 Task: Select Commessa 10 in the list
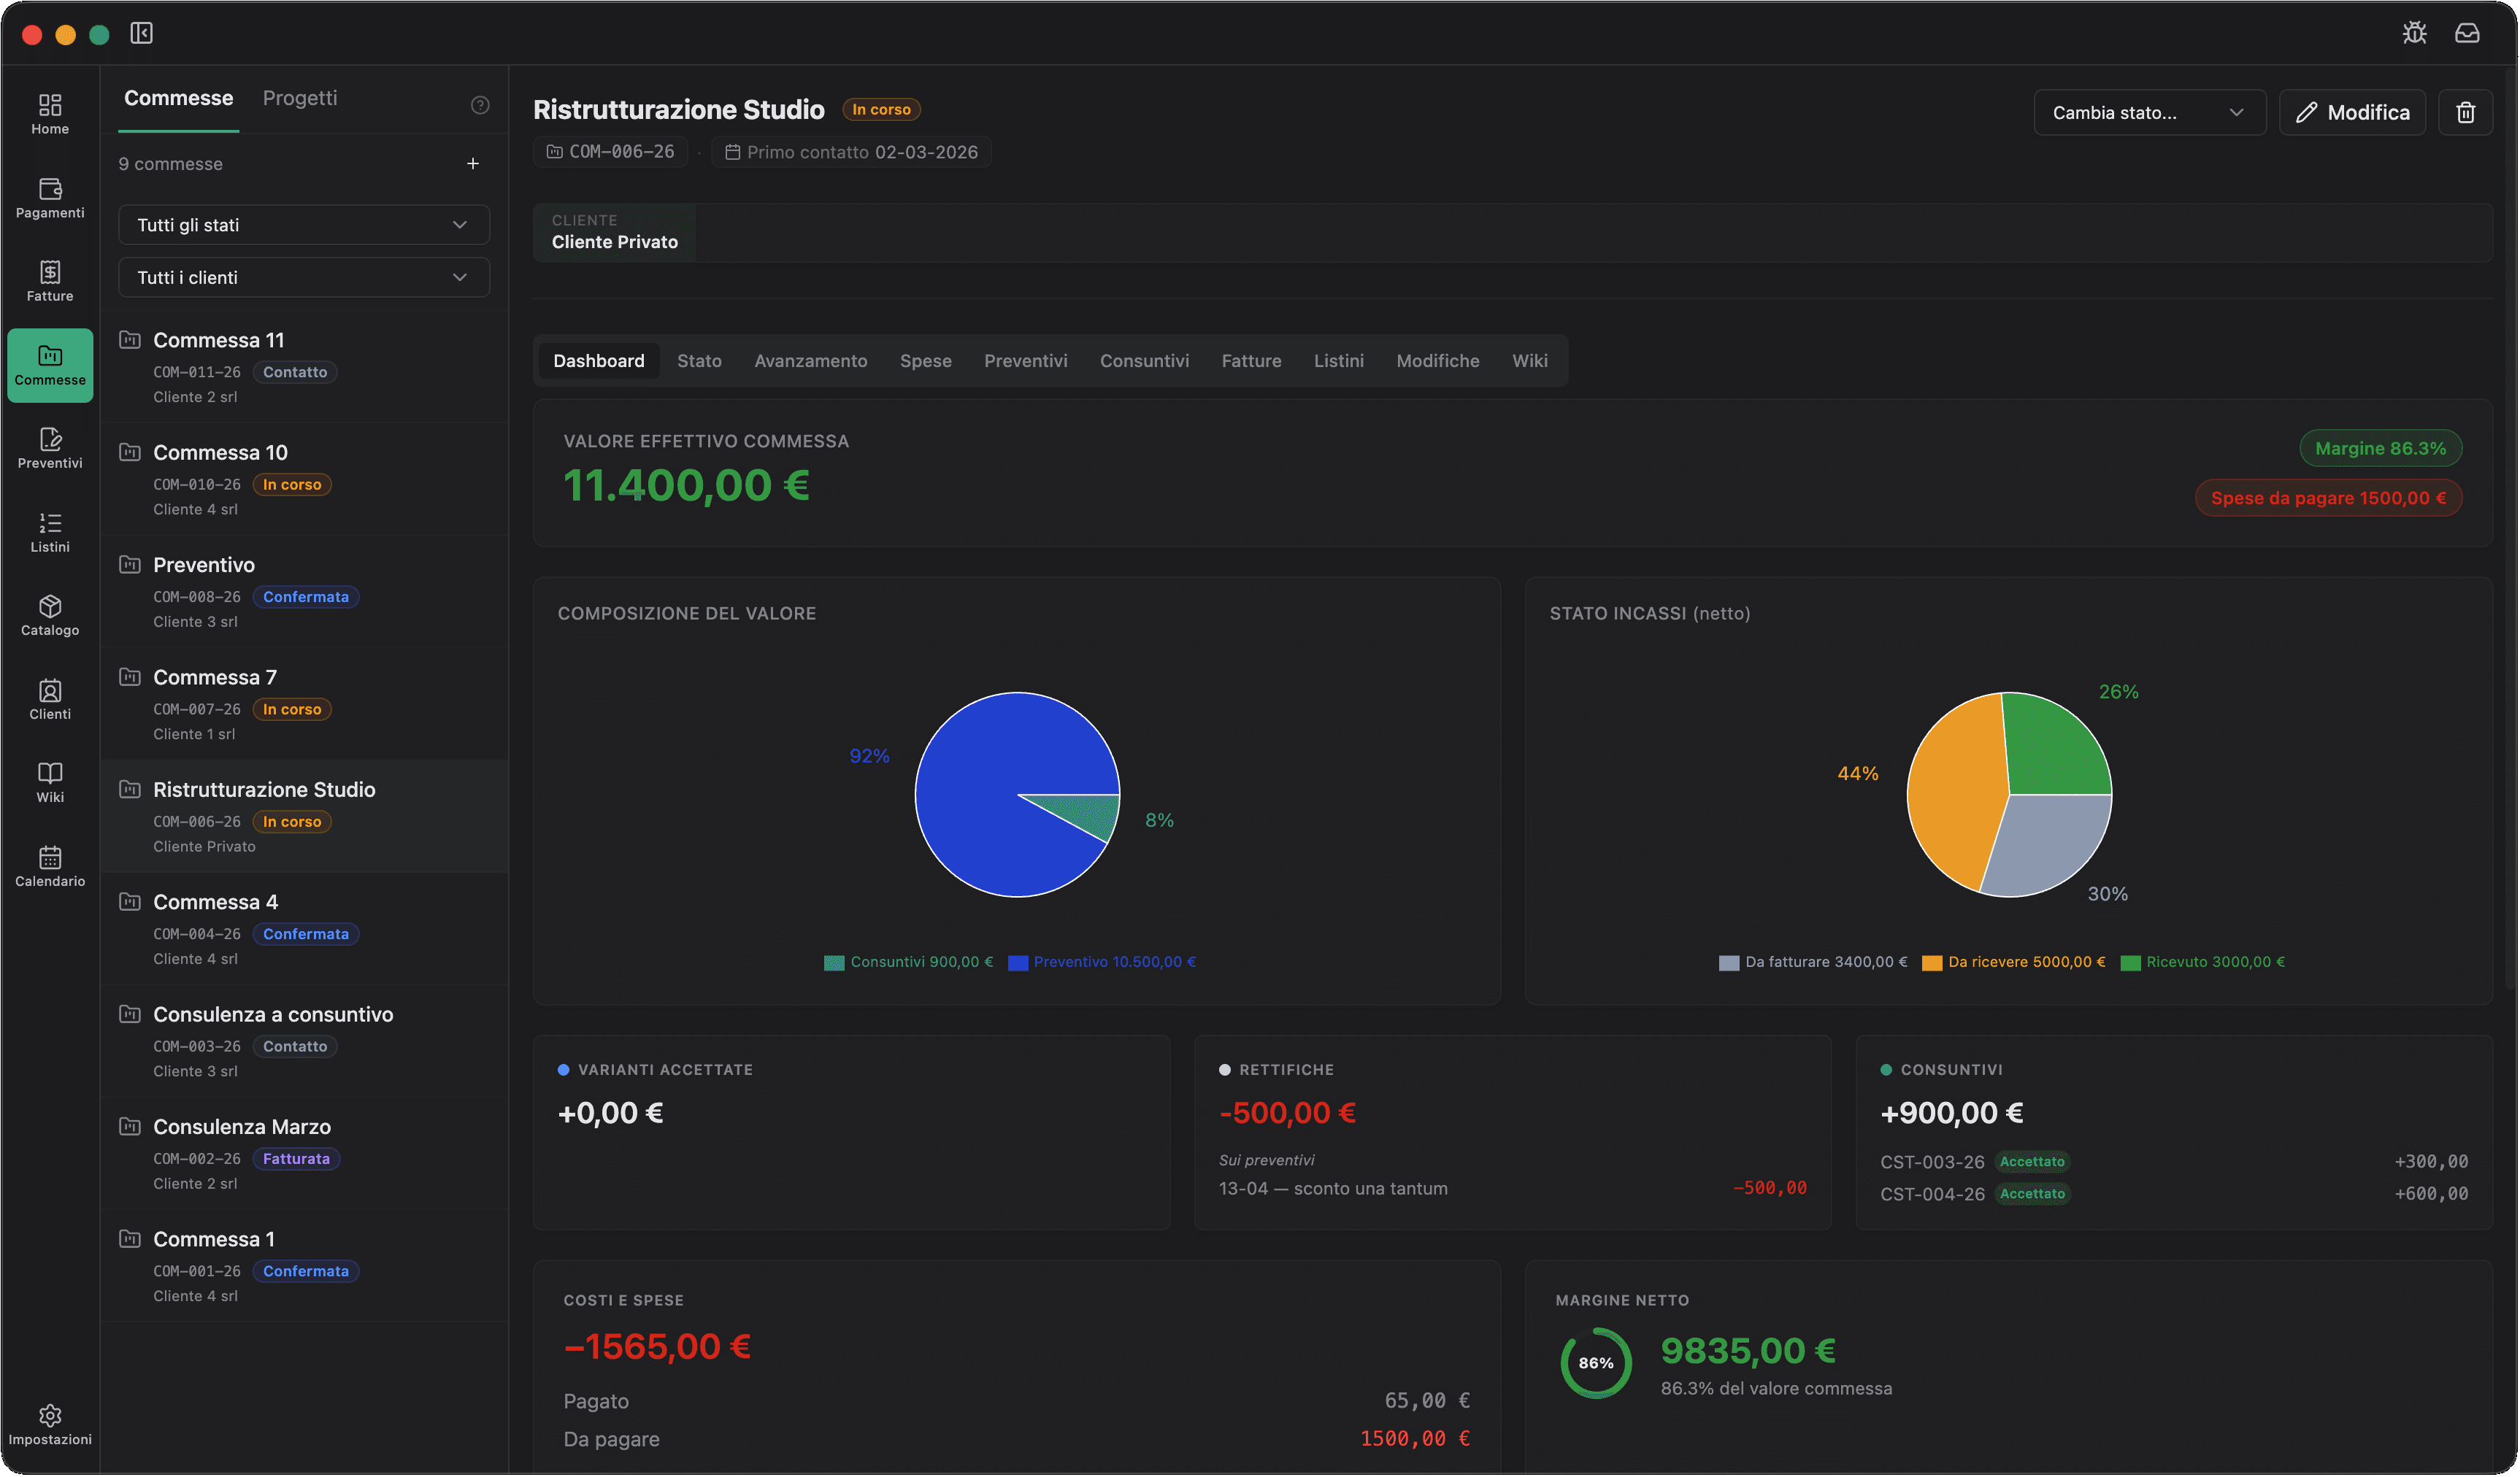[x=304, y=479]
